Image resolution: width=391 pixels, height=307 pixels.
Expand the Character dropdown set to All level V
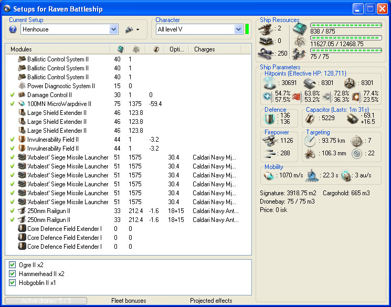238,29
